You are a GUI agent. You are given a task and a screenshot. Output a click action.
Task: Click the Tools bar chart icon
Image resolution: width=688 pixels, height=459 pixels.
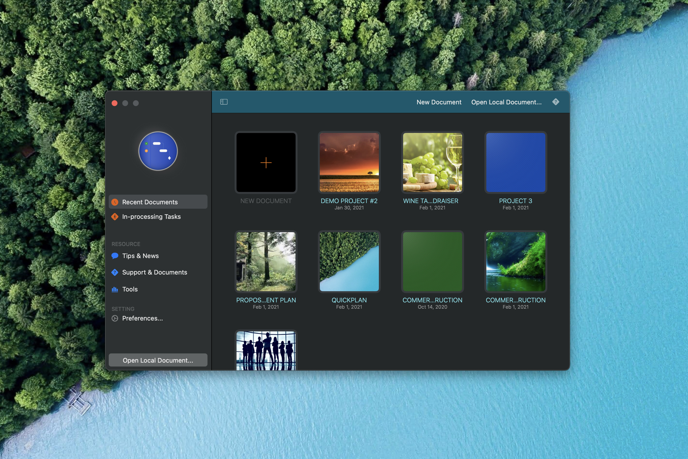point(115,289)
